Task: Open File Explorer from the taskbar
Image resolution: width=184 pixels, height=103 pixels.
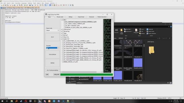Action: coord(12,101)
